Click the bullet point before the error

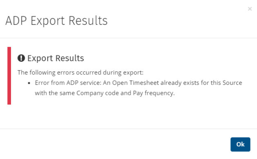click(x=29, y=83)
